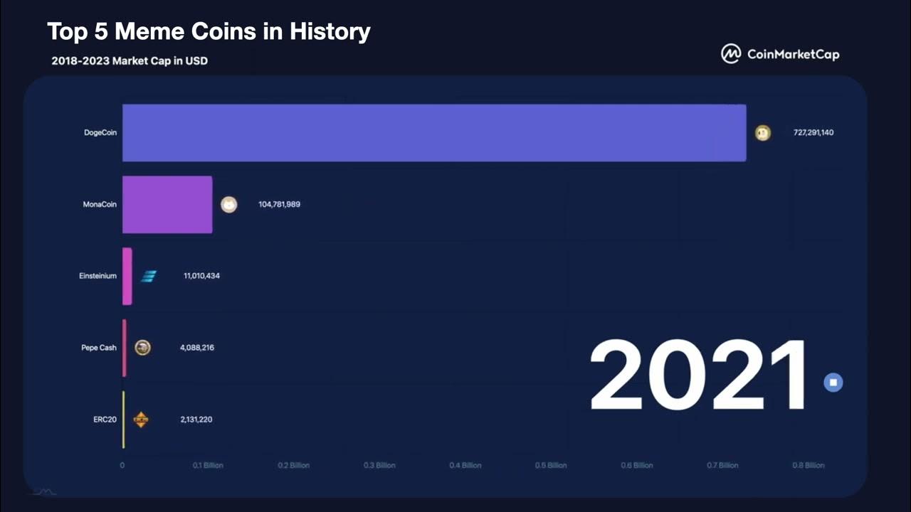The width and height of the screenshot is (911, 512).
Task: Click the 727,291,140 value label
Action: 813,133
